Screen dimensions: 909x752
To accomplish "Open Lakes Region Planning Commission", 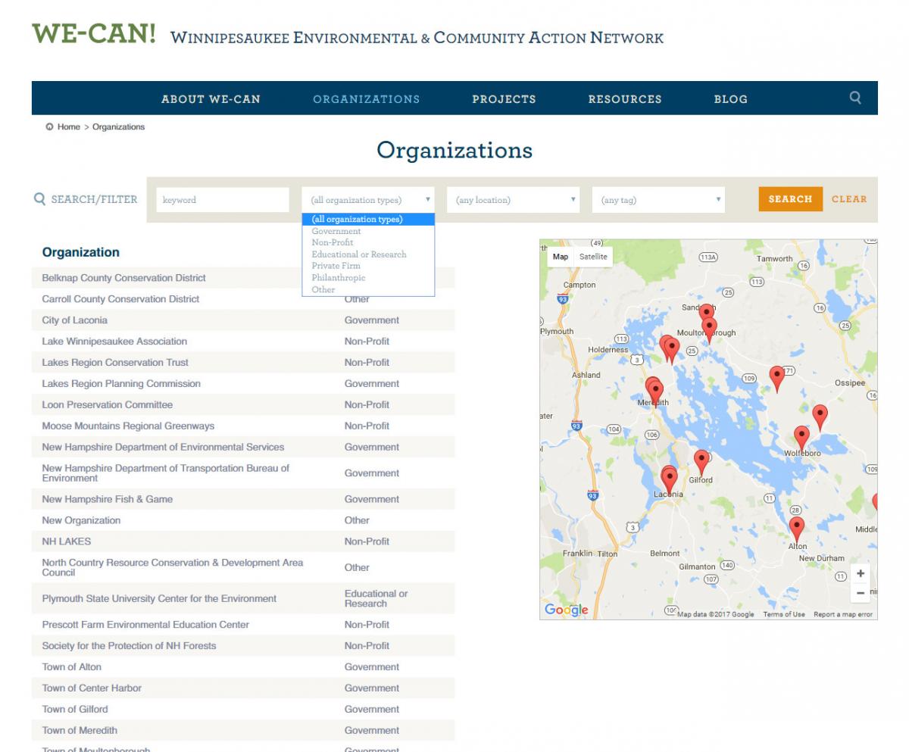I will coord(121,384).
